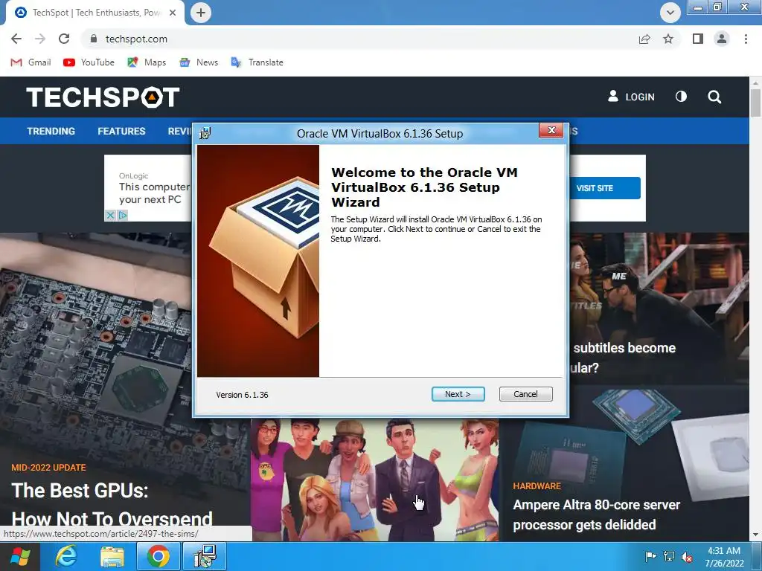Open Chrome side panel
This screenshot has height=571, width=762.
(x=698, y=39)
